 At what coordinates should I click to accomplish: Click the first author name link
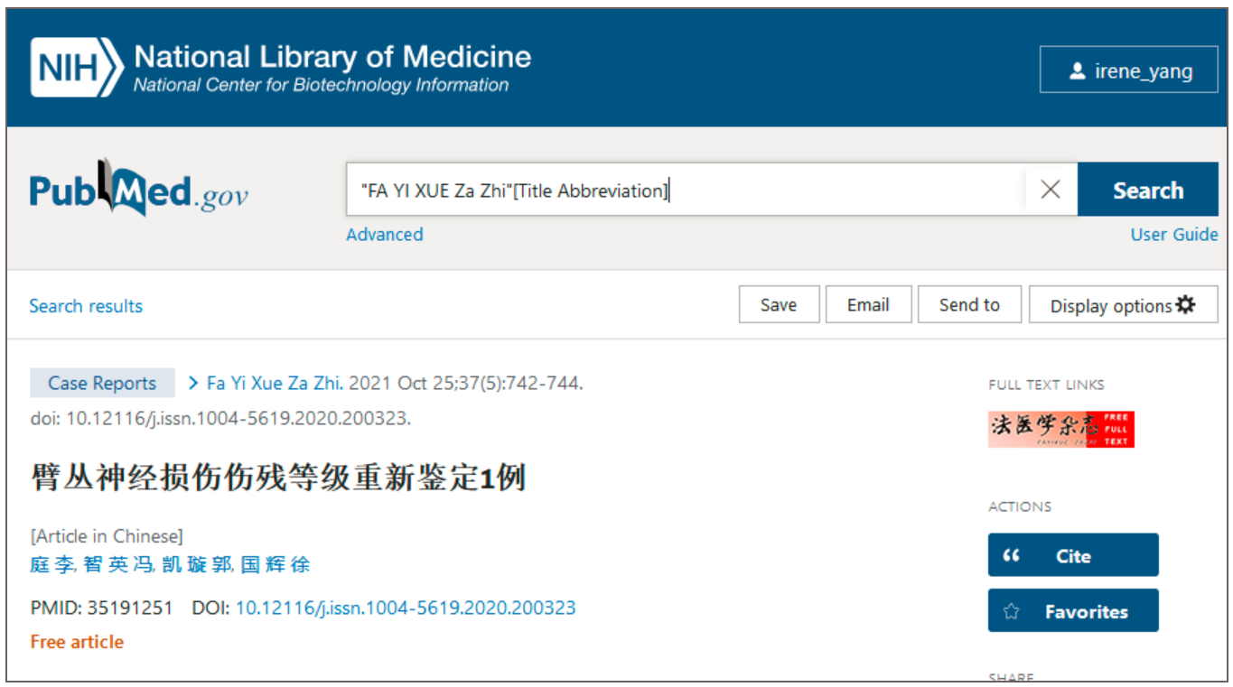click(x=51, y=565)
